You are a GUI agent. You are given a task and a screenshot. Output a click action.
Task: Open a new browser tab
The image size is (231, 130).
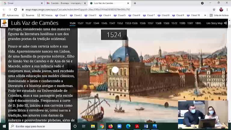point(135,3)
